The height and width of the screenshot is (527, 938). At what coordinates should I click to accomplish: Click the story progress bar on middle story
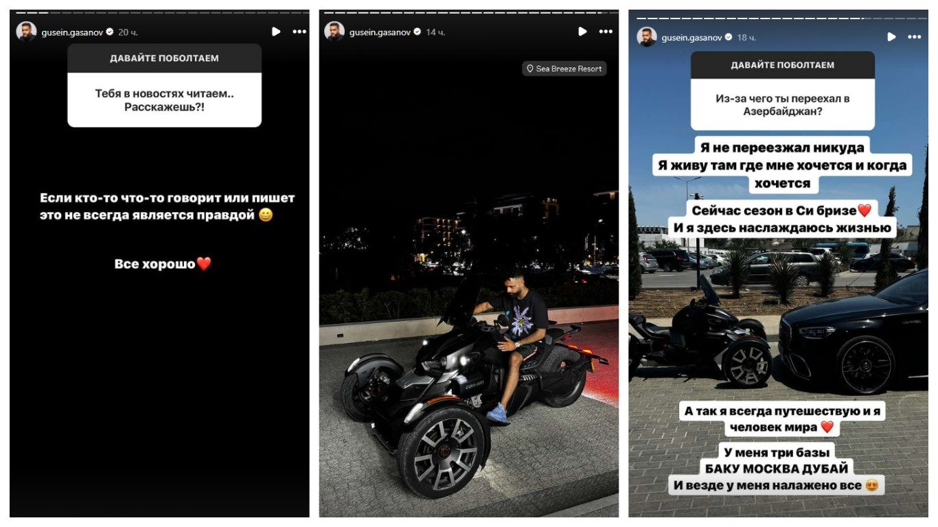[x=468, y=12]
